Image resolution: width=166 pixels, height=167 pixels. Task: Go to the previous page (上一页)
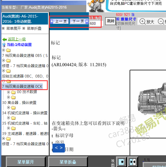point(60,21)
